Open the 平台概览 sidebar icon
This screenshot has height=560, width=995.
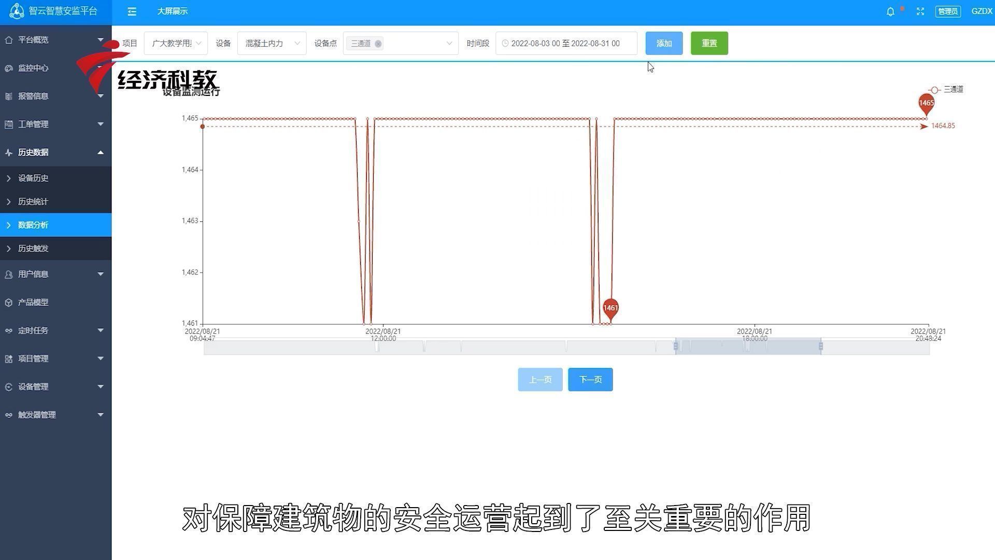pos(34,39)
